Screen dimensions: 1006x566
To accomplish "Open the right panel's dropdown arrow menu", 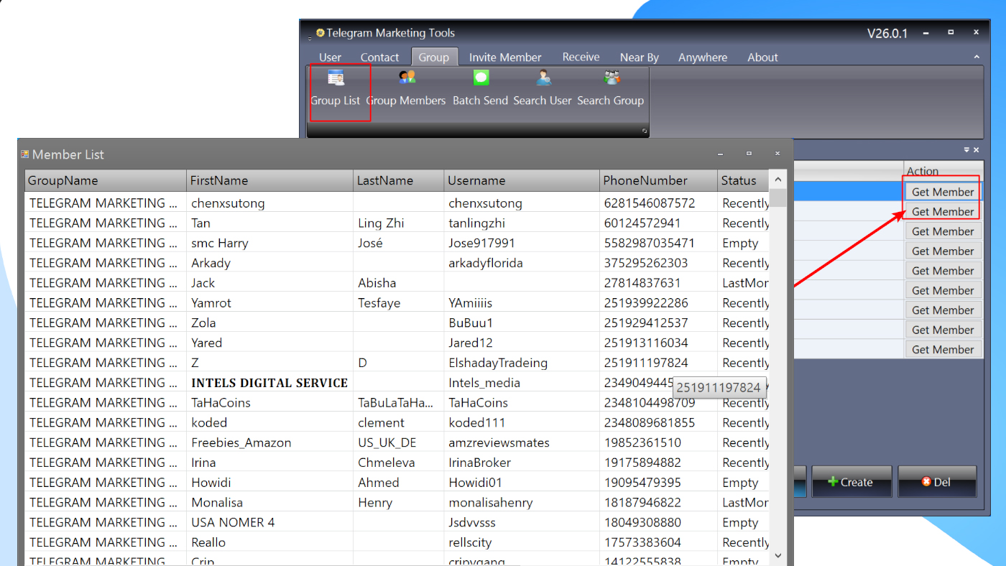I will point(967,150).
